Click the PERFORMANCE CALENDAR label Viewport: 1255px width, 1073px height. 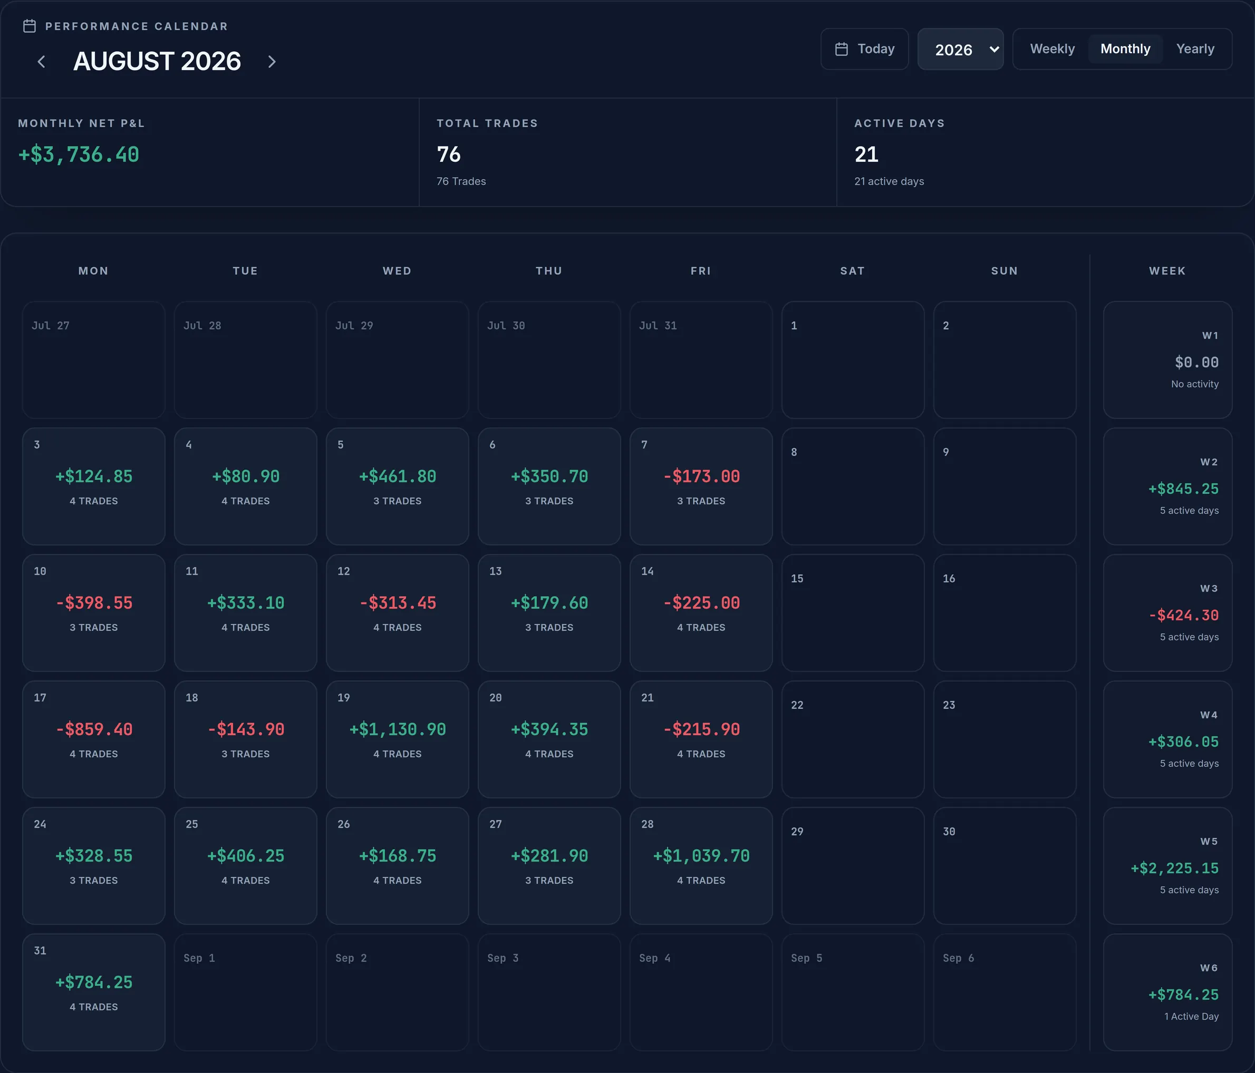point(137,26)
